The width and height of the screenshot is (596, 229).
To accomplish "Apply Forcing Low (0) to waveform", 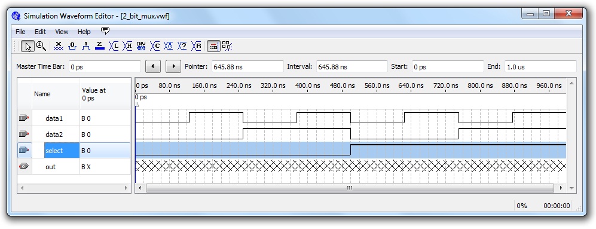I will point(72,46).
